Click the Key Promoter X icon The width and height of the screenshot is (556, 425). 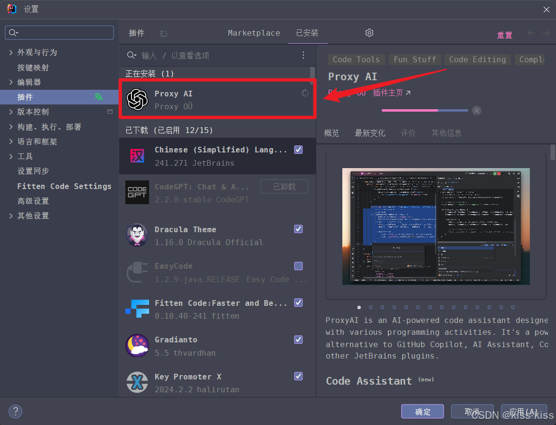click(x=137, y=382)
